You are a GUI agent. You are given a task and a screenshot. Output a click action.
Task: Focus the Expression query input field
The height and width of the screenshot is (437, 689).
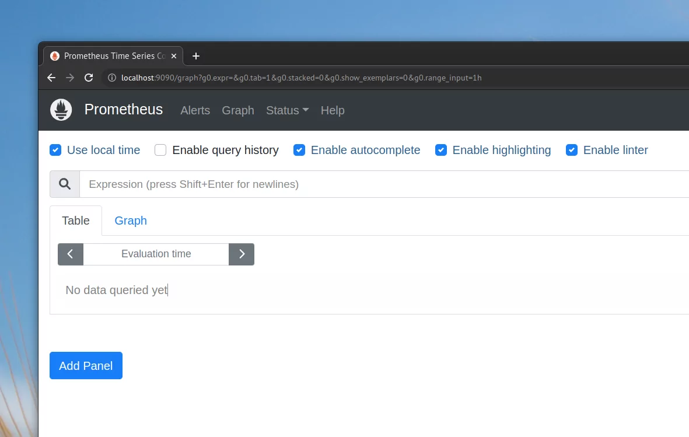[384, 184]
